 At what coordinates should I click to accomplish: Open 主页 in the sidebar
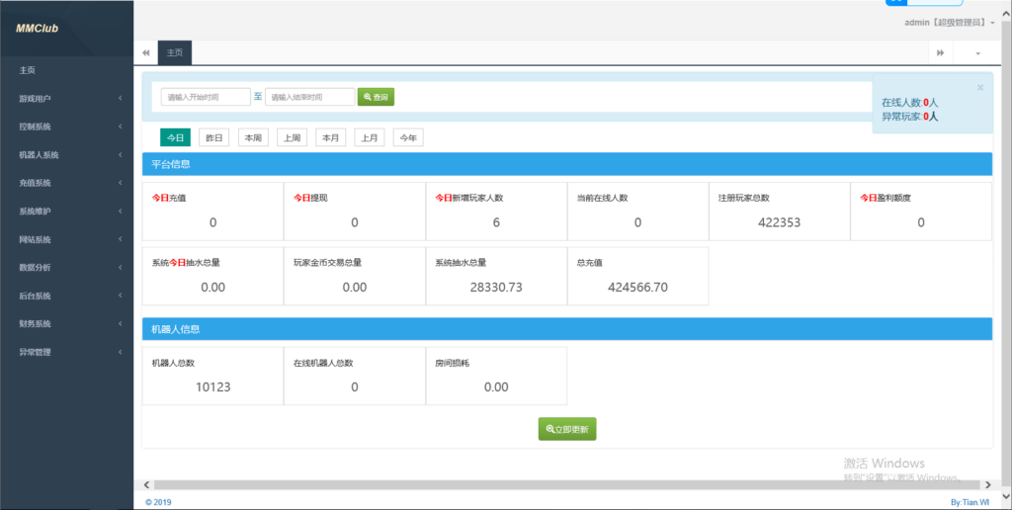point(28,70)
